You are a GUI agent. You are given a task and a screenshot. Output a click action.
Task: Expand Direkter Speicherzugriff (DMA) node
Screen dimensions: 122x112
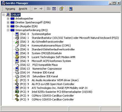8,23
